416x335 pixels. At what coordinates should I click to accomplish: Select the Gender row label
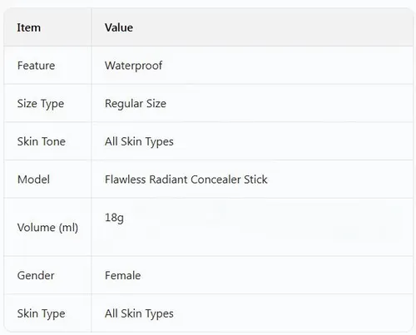point(36,275)
